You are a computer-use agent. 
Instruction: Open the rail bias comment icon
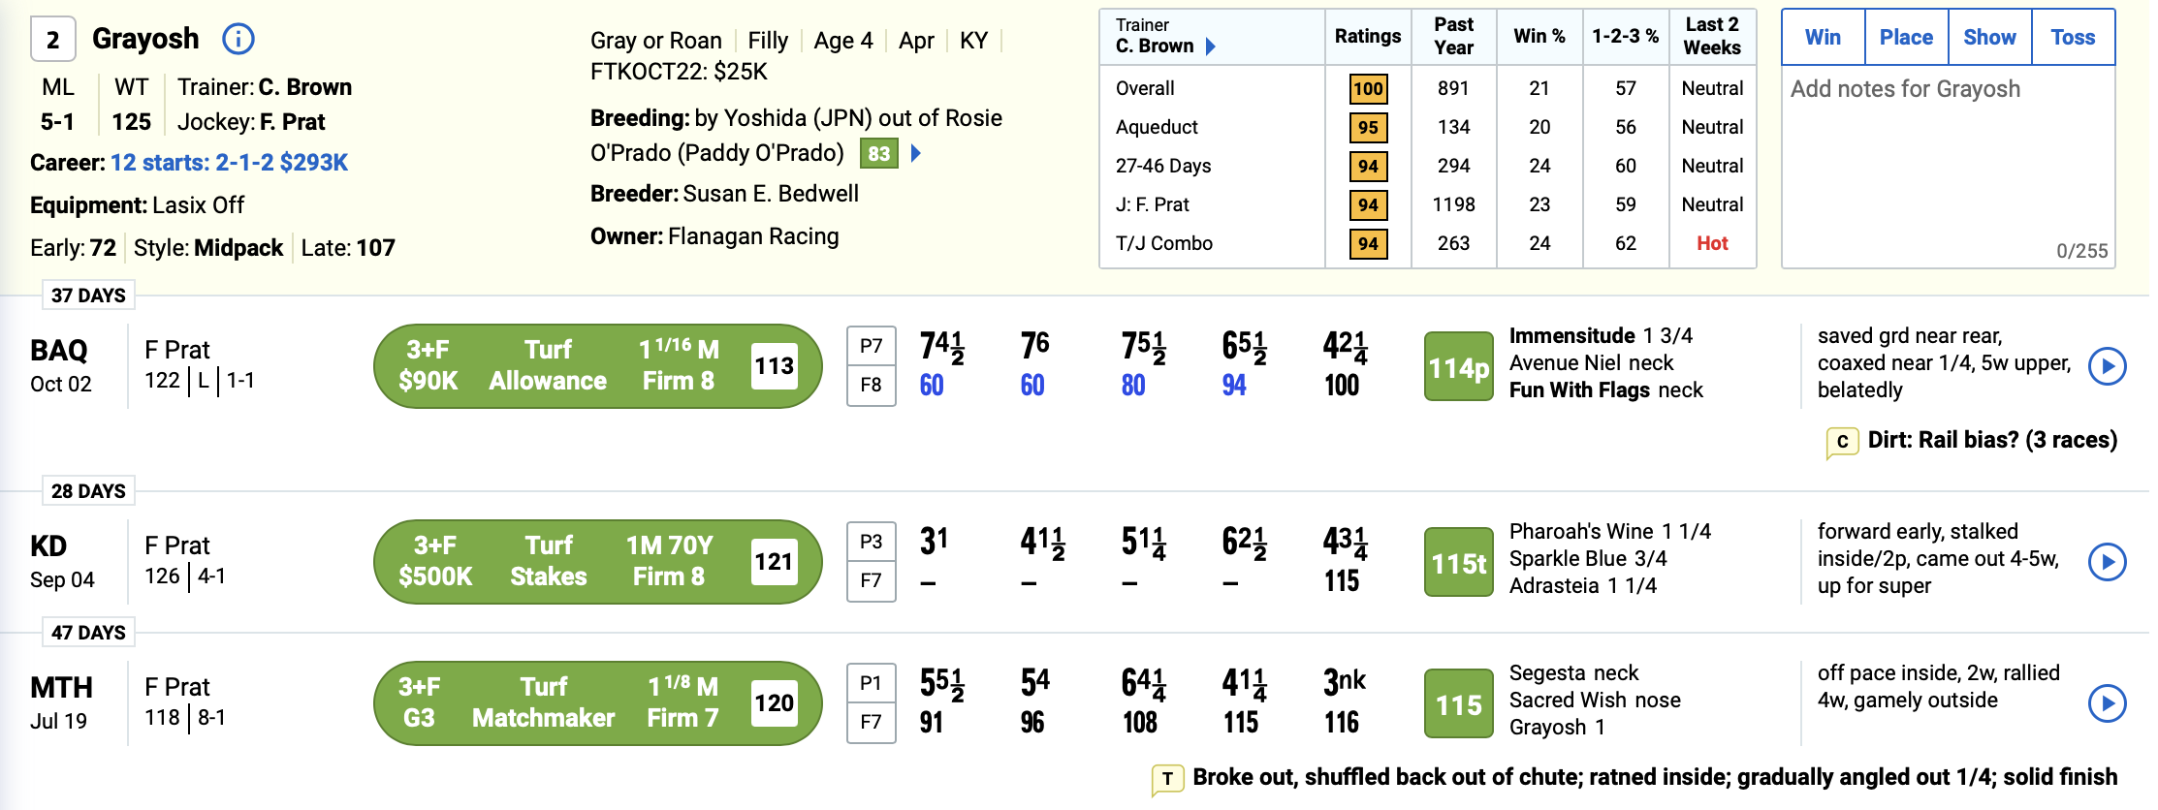coord(1841,442)
